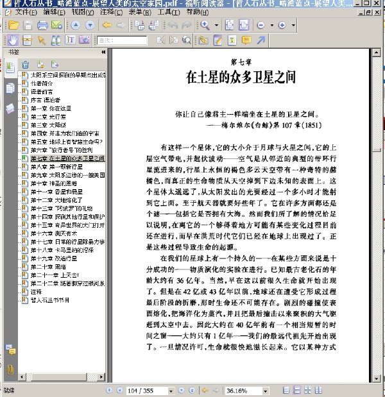This screenshot has height=397, width=385.
Task: Open dropdown next to zoom out button
Action: coord(272,25)
